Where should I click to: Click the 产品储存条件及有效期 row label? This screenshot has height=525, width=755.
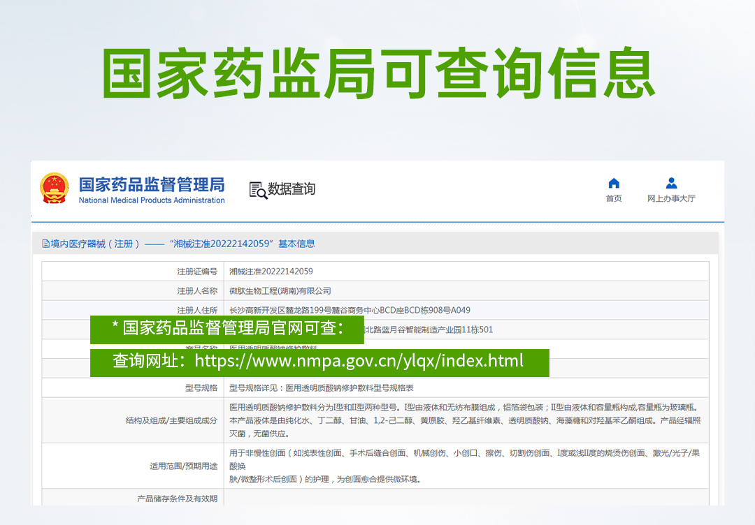pyautogui.click(x=177, y=498)
